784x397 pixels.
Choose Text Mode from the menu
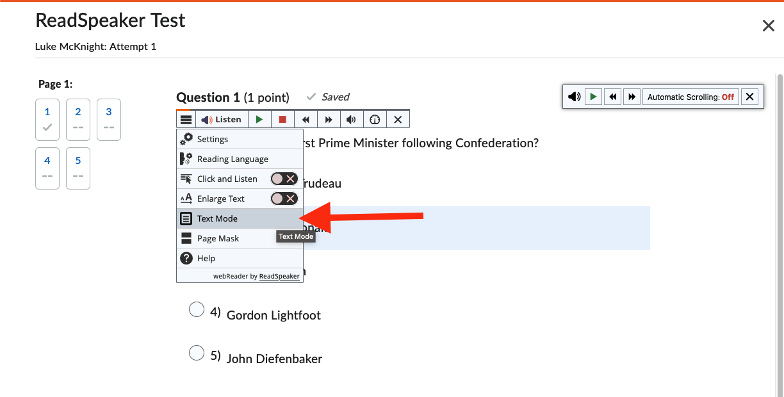tap(218, 218)
